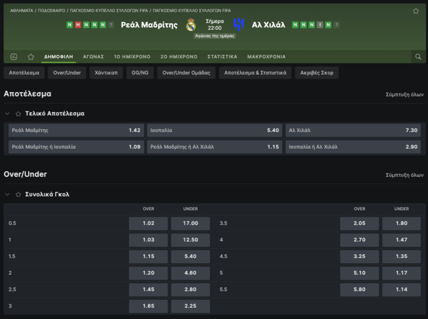Click the question mark badge beside Ρεάλ Μαδρίτης form
Image resolution: width=428 pixels, height=319 pixels.
(111, 25)
